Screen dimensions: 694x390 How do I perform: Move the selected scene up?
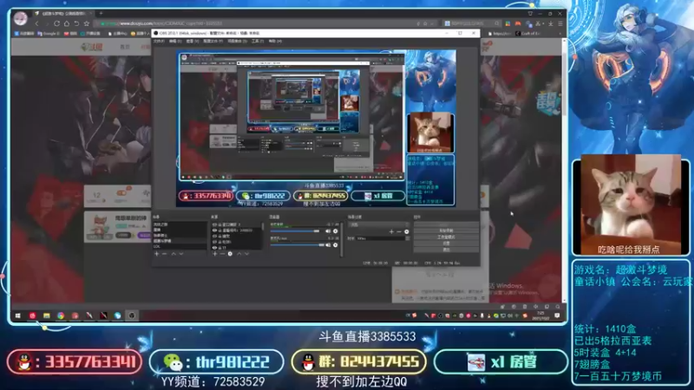[x=174, y=254]
